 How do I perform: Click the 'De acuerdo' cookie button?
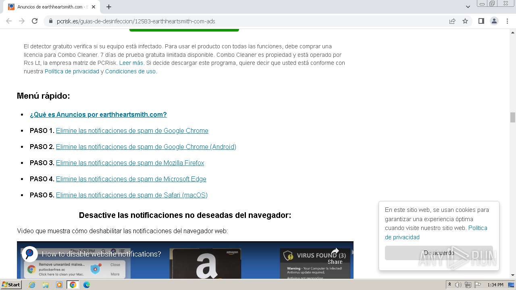pyautogui.click(x=439, y=253)
